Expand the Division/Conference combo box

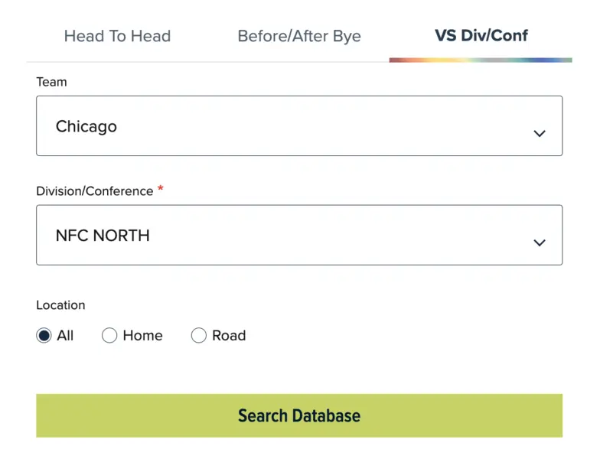pyautogui.click(x=299, y=236)
